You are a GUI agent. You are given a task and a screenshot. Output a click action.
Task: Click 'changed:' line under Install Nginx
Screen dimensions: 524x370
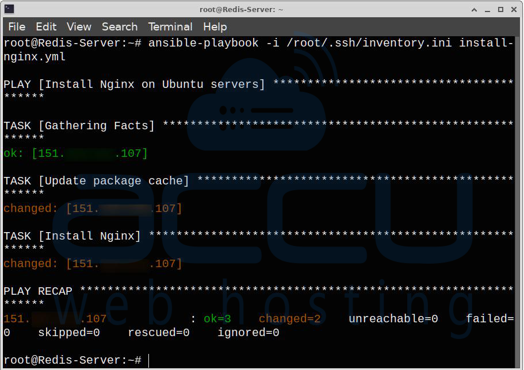coord(93,264)
